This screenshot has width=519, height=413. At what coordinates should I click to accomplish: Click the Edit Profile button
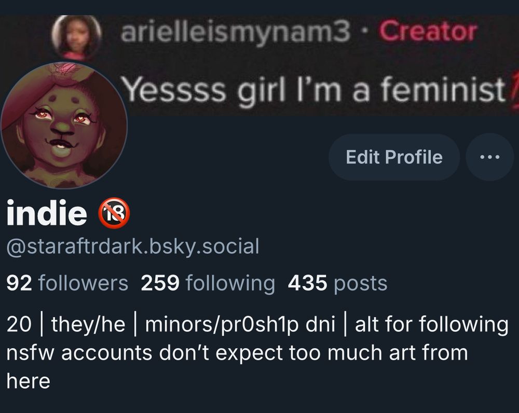tap(394, 157)
